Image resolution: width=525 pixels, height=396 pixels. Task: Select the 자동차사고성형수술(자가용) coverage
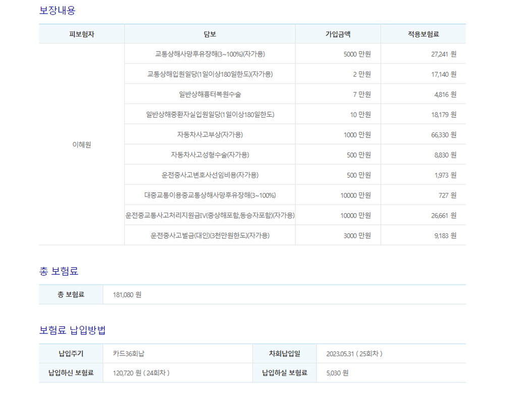(x=209, y=155)
